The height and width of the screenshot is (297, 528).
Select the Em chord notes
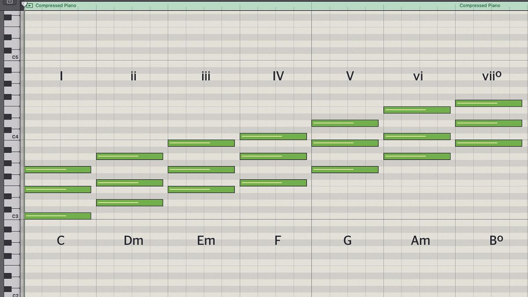click(x=202, y=169)
